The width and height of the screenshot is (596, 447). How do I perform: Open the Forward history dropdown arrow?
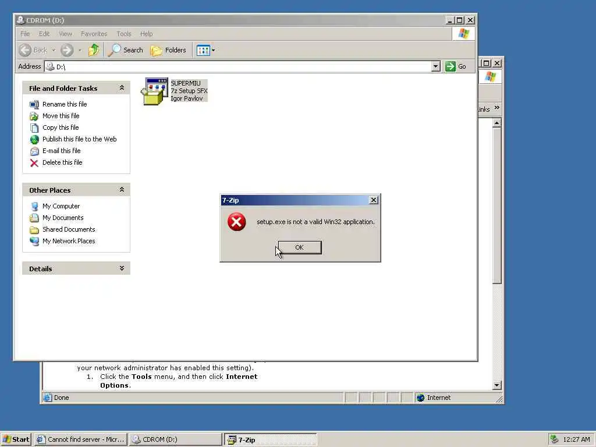pyautogui.click(x=80, y=50)
